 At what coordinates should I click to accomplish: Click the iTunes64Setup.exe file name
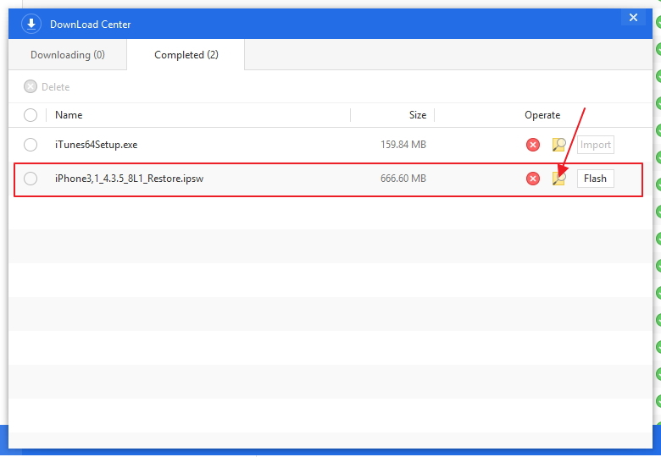click(x=96, y=145)
